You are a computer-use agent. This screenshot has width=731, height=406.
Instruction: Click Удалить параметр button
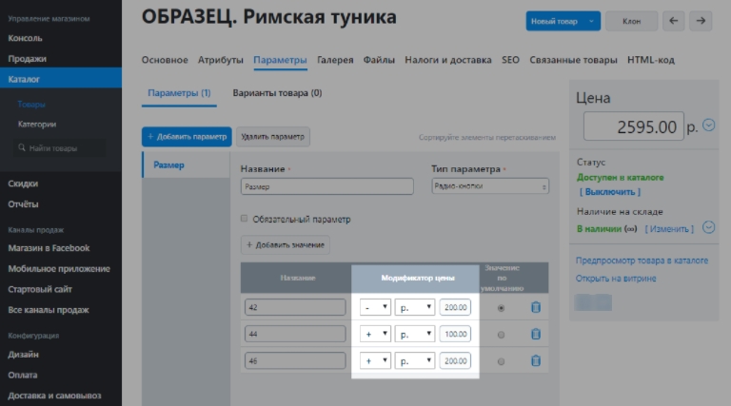point(273,137)
